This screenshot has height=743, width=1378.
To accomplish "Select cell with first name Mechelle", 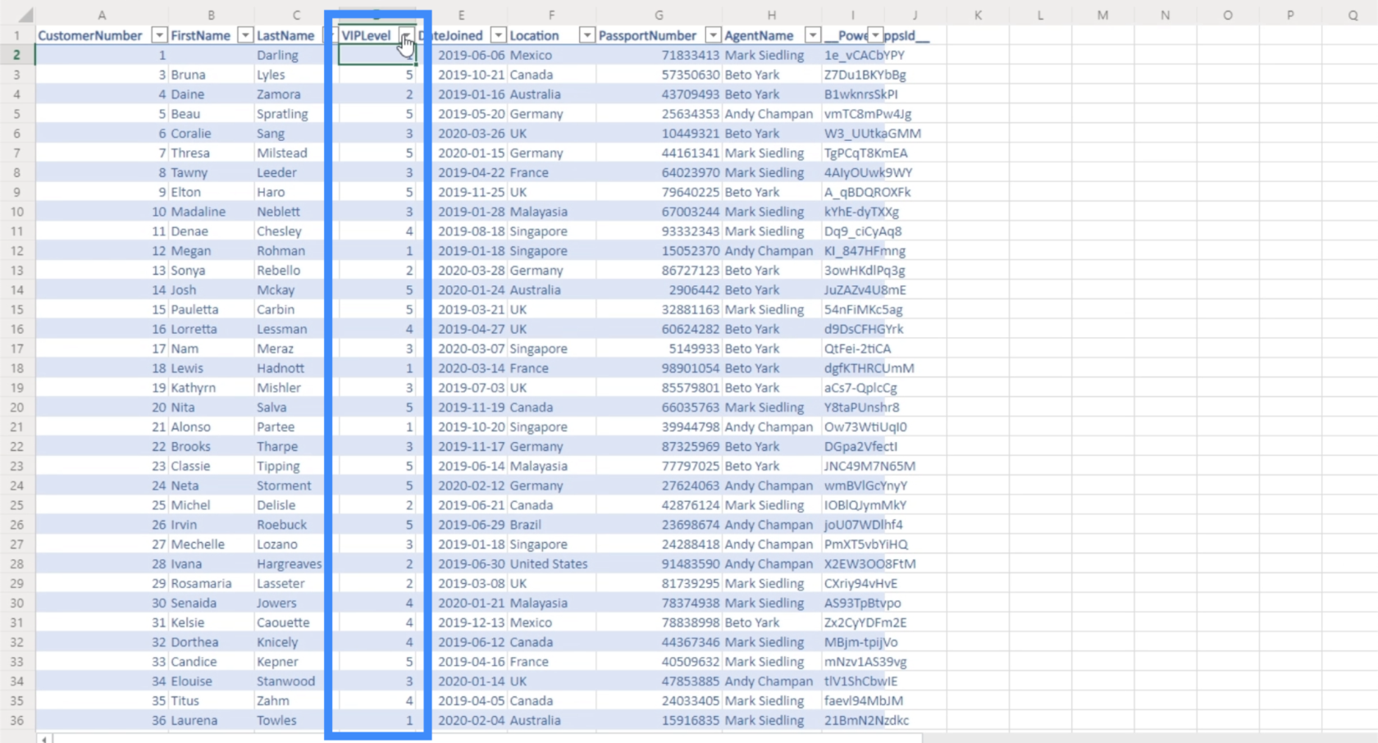I will [x=211, y=544].
